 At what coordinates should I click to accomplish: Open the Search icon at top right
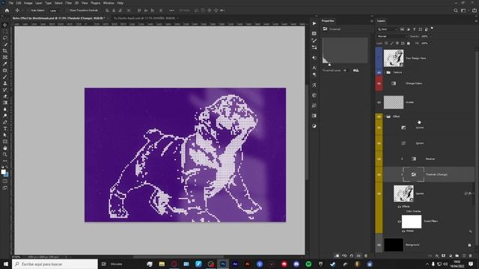pos(456,10)
